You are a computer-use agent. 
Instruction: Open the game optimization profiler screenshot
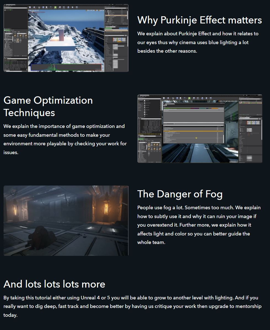click(200, 129)
